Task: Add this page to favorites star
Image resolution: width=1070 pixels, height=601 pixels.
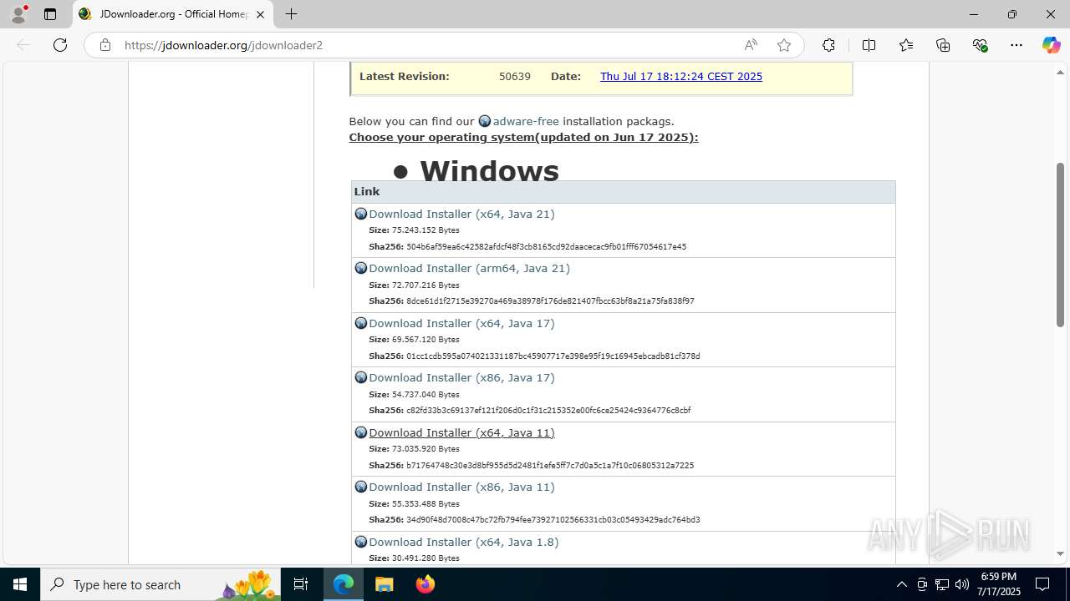Action: coord(784,45)
